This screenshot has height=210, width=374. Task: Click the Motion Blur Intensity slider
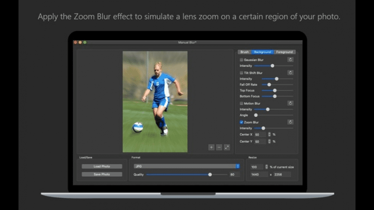coord(274,109)
